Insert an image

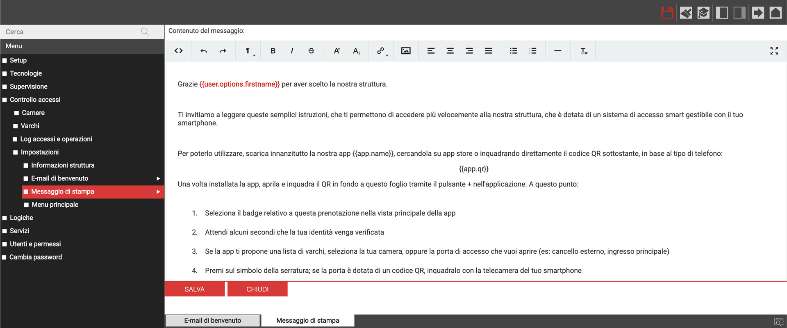(406, 51)
